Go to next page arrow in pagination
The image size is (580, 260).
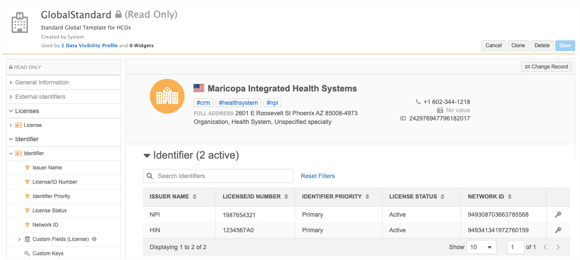(558, 247)
